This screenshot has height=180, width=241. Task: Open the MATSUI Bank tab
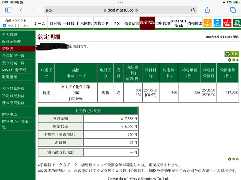pos(178,23)
